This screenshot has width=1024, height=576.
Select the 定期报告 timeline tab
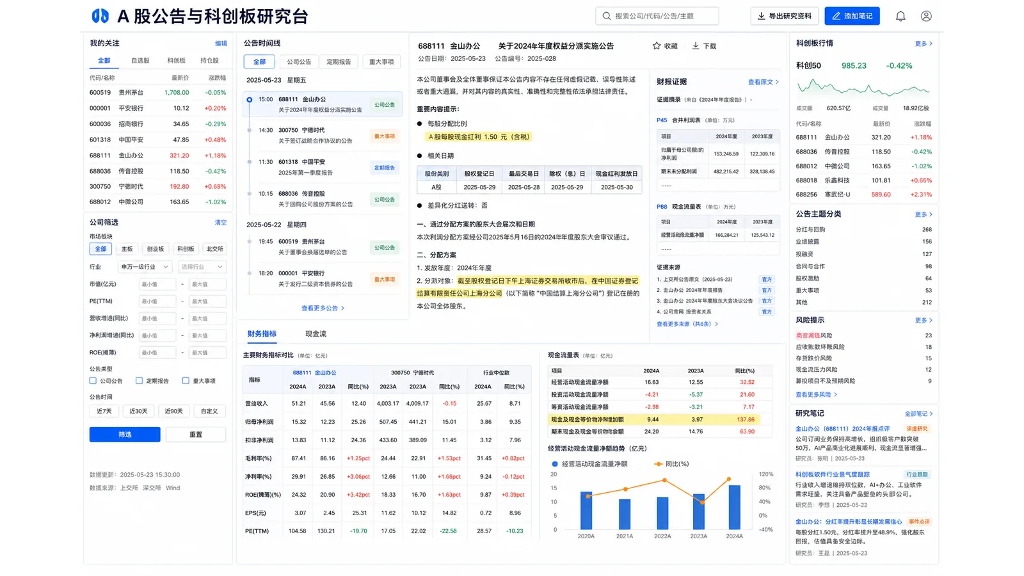(x=339, y=62)
